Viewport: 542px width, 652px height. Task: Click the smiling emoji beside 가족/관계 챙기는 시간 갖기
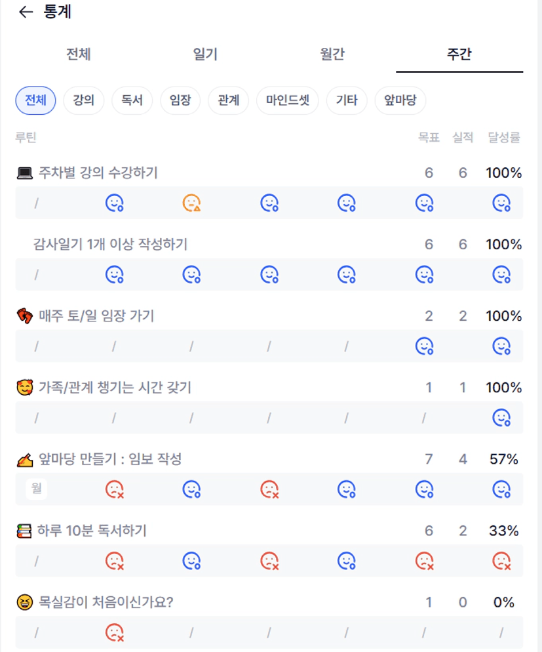[x=24, y=388]
